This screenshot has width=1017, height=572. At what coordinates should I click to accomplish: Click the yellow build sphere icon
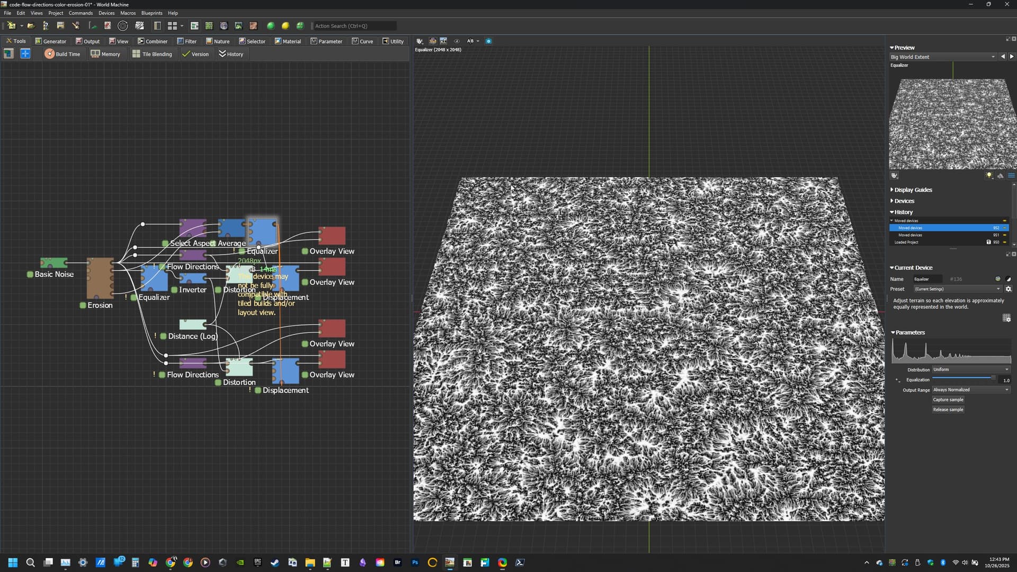click(286, 26)
